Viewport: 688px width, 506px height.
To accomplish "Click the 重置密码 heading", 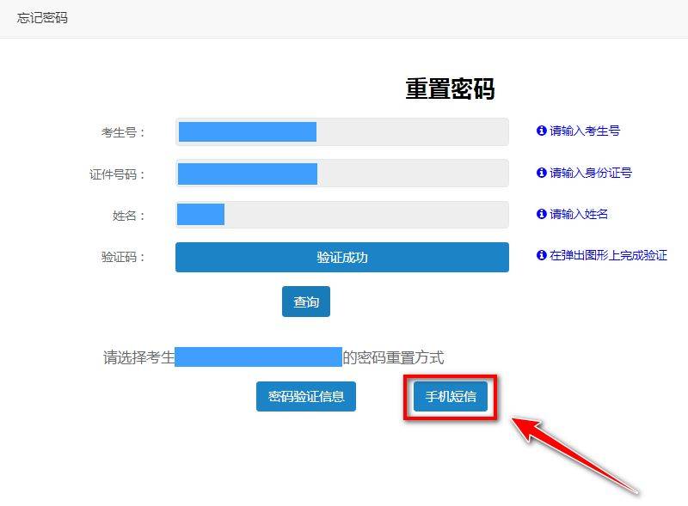I will pos(450,89).
